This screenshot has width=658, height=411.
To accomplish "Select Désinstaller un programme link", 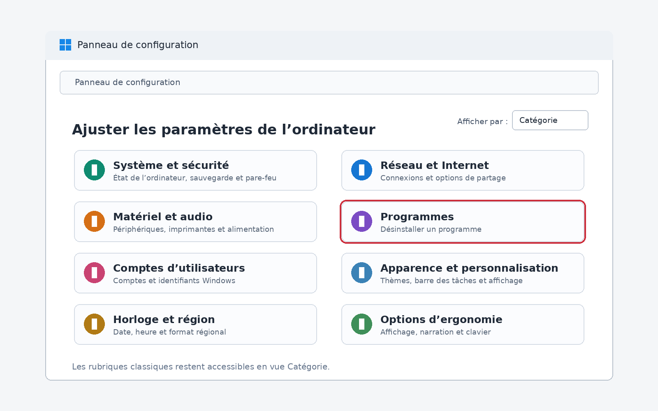I will pyautogui.click(x=431, y=229).
